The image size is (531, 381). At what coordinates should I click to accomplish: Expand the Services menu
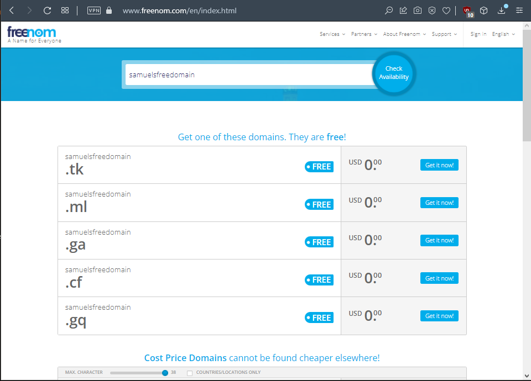coord(332,34)
